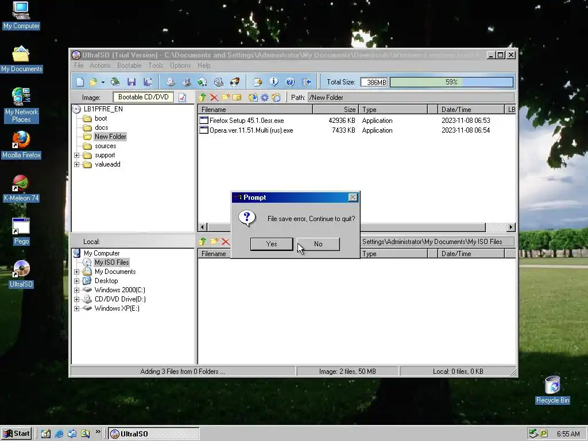588x441 pixels.
Task: Click the Save floppy-disk toolbar icon
Action: click(131, 82)
